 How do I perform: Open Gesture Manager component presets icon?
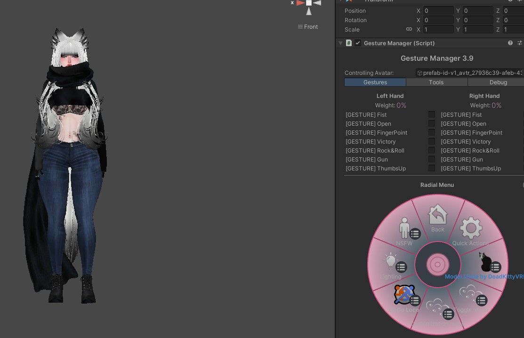(x=520, y=43)
